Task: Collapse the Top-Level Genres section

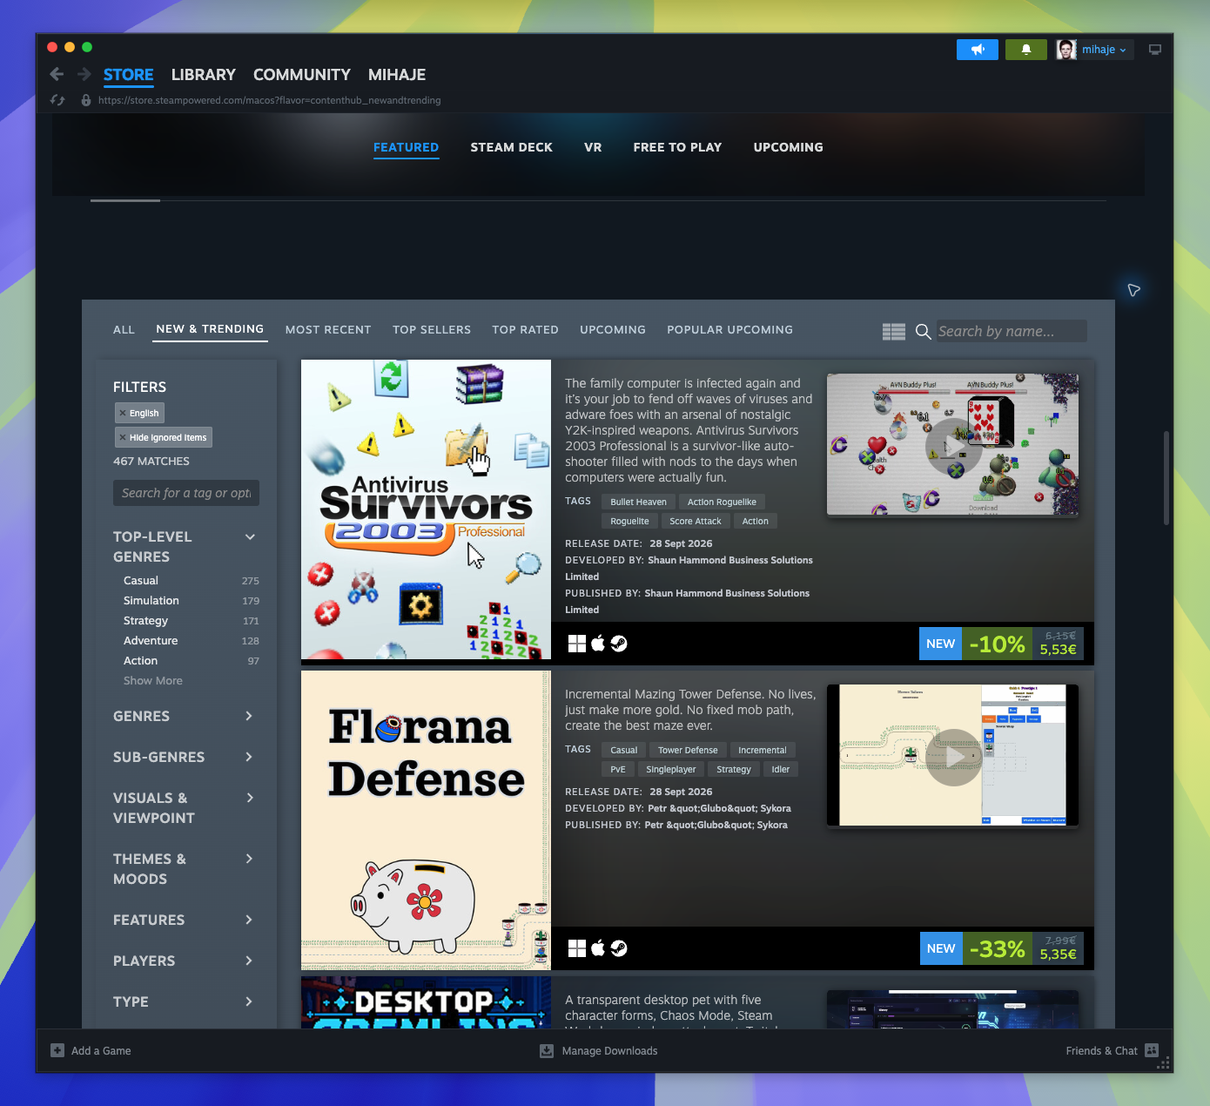Action: pos(250,537)
